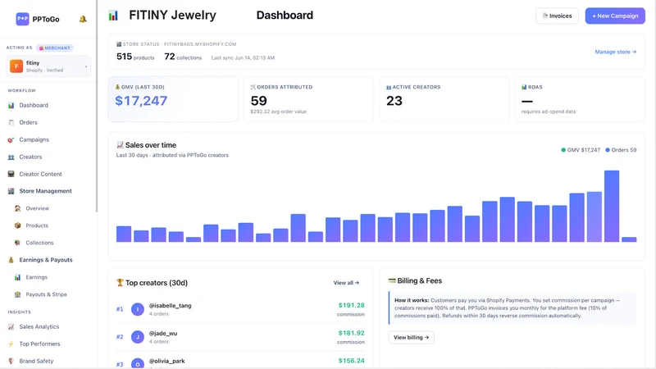Click the @isabelle_tang avatar
This screenshot has height=369, width=656.
[x=138, y=309]
